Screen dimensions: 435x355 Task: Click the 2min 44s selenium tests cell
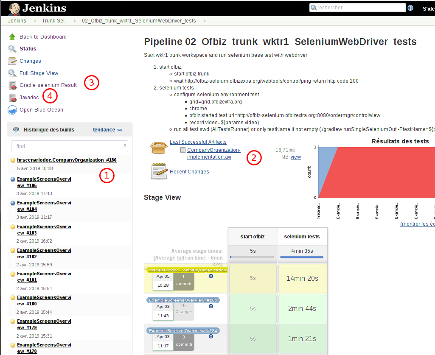coord(302,309)
